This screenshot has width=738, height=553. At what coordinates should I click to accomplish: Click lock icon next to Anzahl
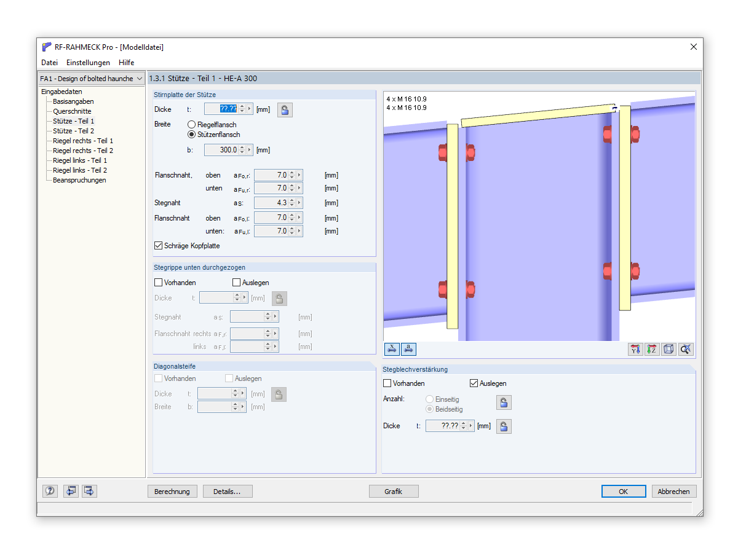click(504, 402)
